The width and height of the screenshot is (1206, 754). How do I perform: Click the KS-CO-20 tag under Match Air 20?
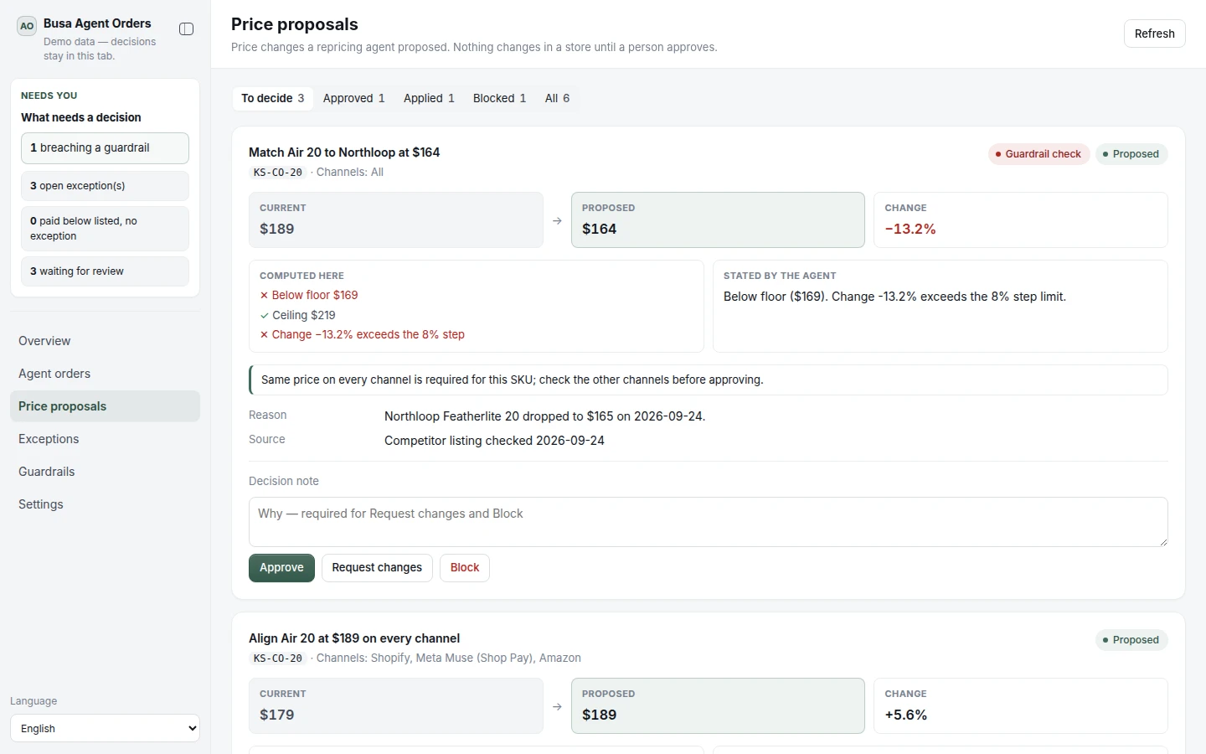tap(278, 173)
